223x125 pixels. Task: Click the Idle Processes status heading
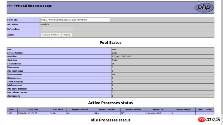(x=110, y=120)
